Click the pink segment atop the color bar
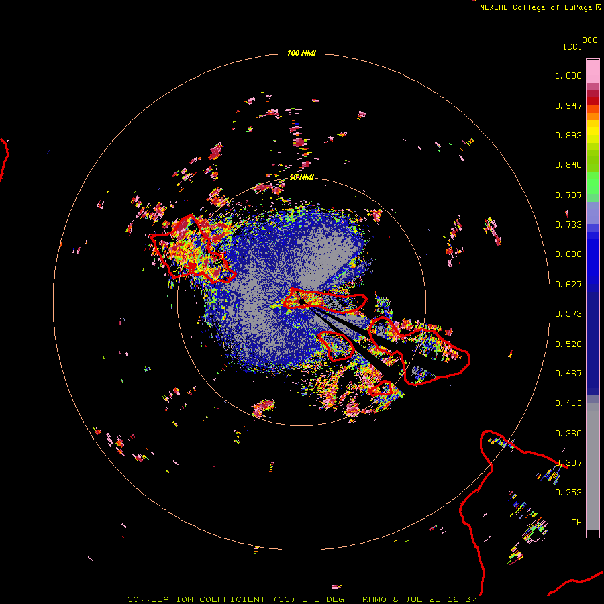This screenshot has height=604, width=604. [x=593, y=71]
